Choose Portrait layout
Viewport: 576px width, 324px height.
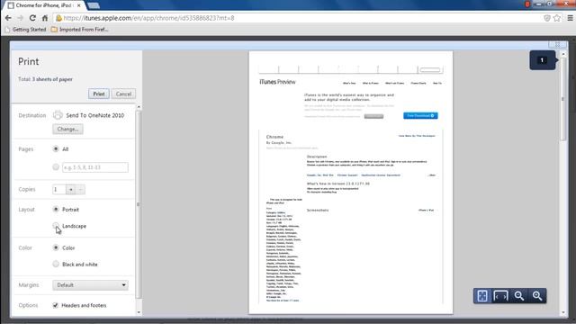56,209
